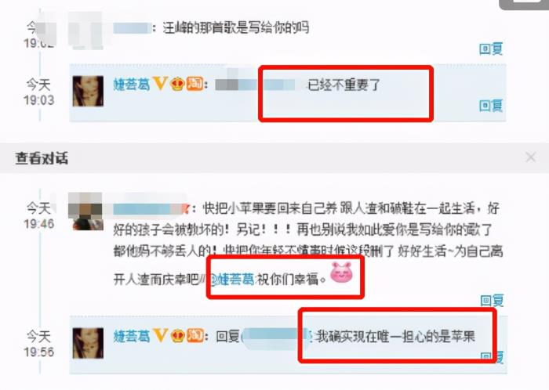Open the pixelated avatar of the 19:46 commenter

[85, 211]
